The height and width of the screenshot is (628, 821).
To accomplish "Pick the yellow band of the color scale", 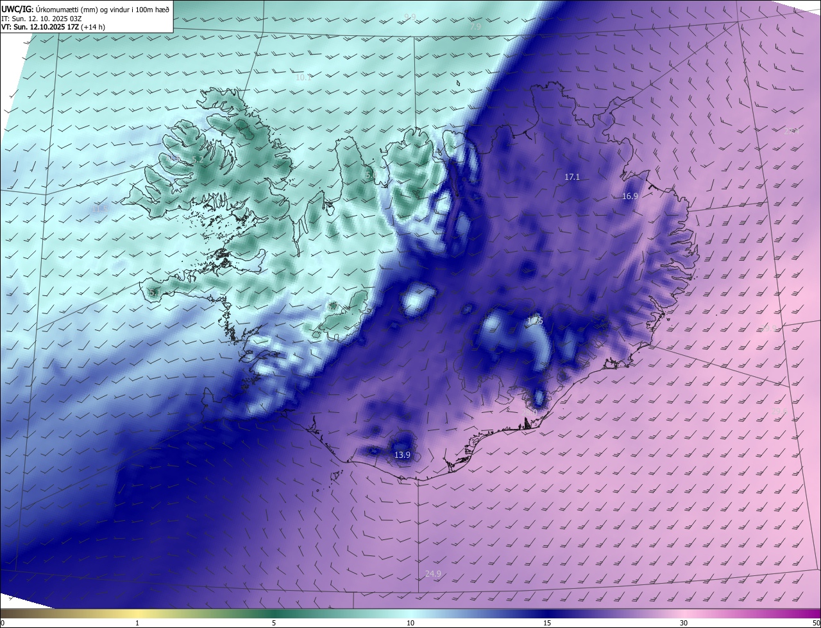I will (137, 614).
